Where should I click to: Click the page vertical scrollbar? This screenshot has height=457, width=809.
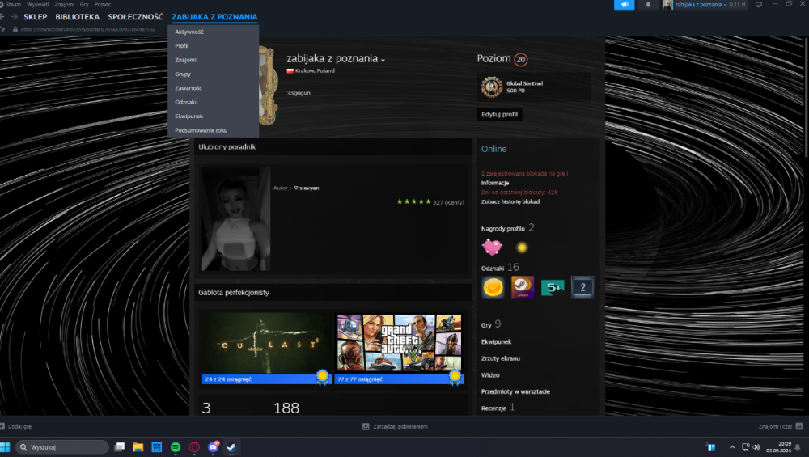(807, 96)
